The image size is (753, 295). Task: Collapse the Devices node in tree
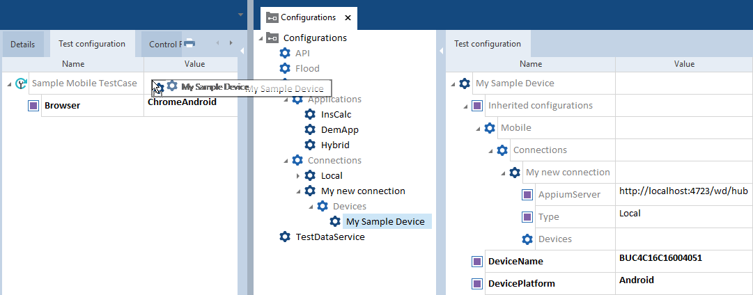coord(311,207)
